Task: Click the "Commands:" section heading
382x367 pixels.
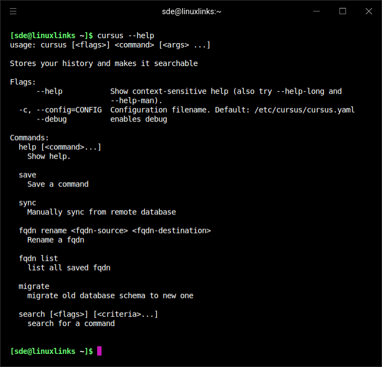Action: 29,137
